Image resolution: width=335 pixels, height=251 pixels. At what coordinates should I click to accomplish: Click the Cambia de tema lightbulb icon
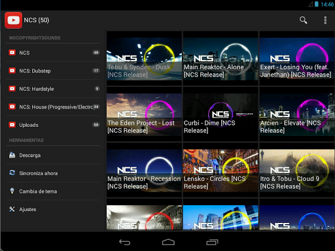pyautogui.click(x=12, y=191)
